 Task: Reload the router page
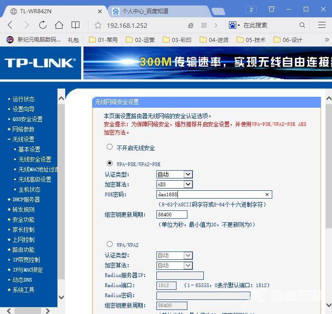pos(42,26)
